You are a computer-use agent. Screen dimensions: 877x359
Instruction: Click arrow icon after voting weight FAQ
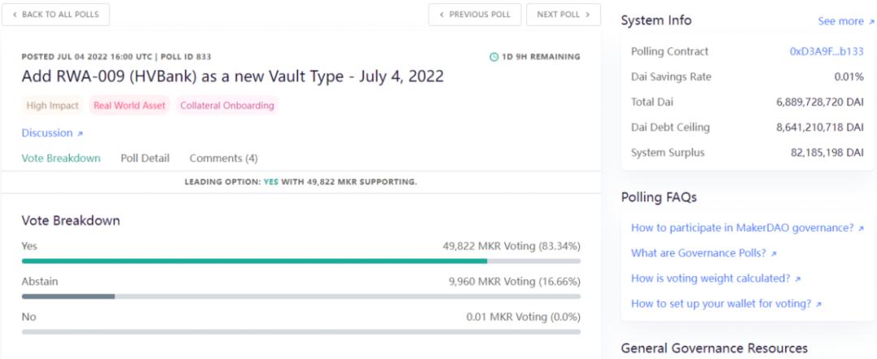(x=798, y=279)
